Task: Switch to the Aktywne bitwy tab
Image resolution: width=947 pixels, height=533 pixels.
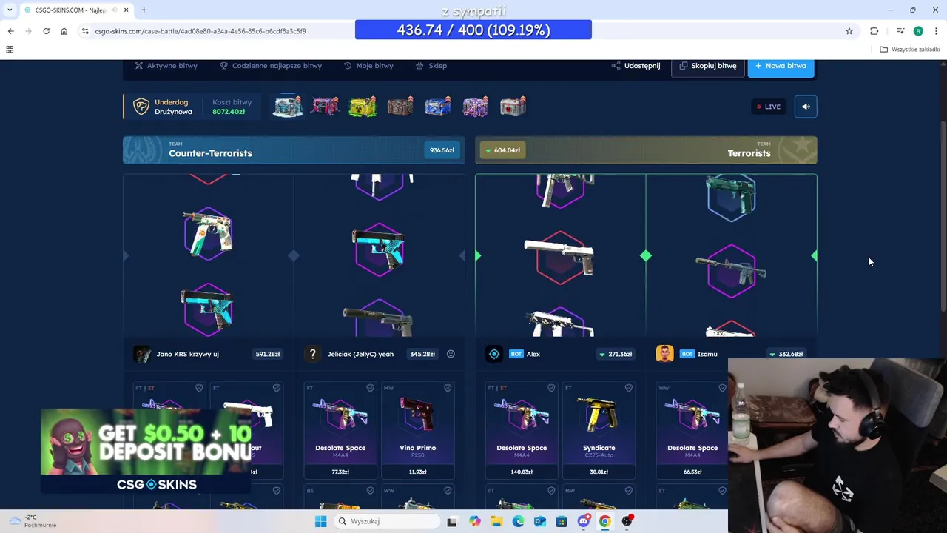Action: point(166,66)
